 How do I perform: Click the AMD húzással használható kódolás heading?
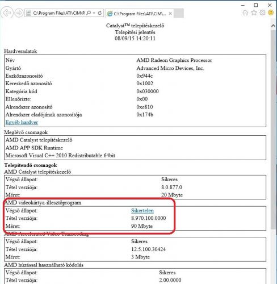click(44, 265)
